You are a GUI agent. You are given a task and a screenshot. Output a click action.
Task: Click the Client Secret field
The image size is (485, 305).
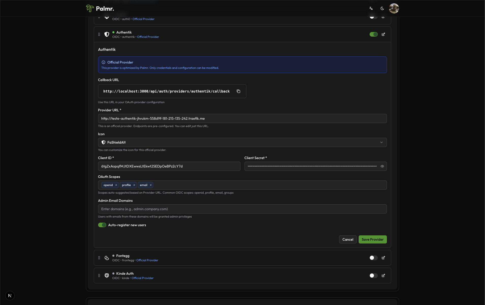pos(315,166)
